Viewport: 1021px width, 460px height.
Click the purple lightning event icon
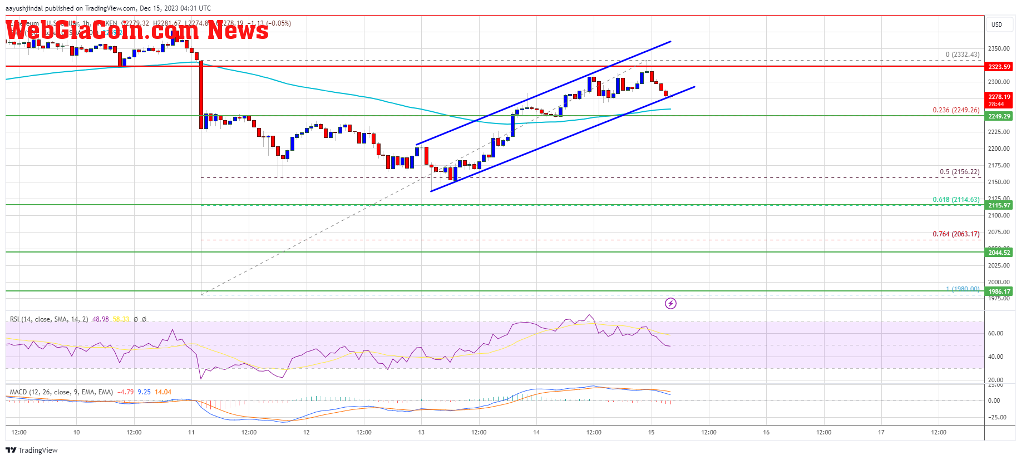pyautogui.click(x=670, y=303)
